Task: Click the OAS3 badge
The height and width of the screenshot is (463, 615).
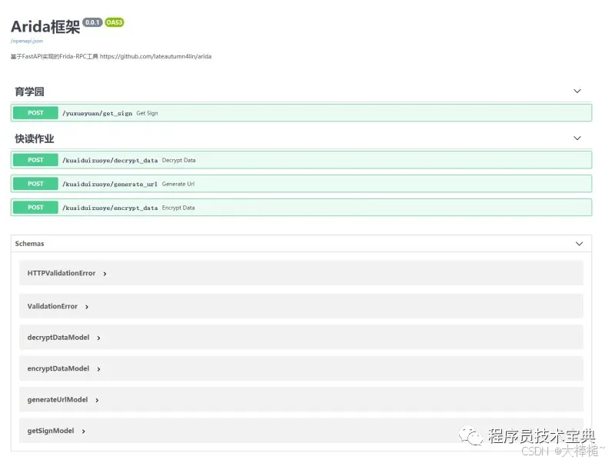Action: [115, 22]
